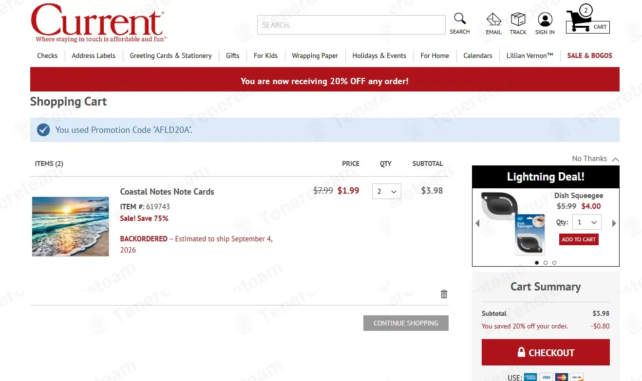Collapse Lightning Deal with No Thanks
This screenshot has height=381, width=642.
595,159
